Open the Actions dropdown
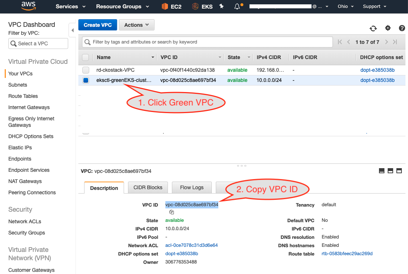 coord(137,25)
